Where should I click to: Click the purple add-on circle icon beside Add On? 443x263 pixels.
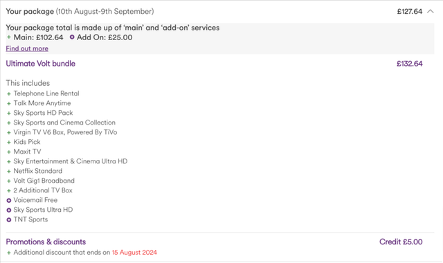click(72, 37)
